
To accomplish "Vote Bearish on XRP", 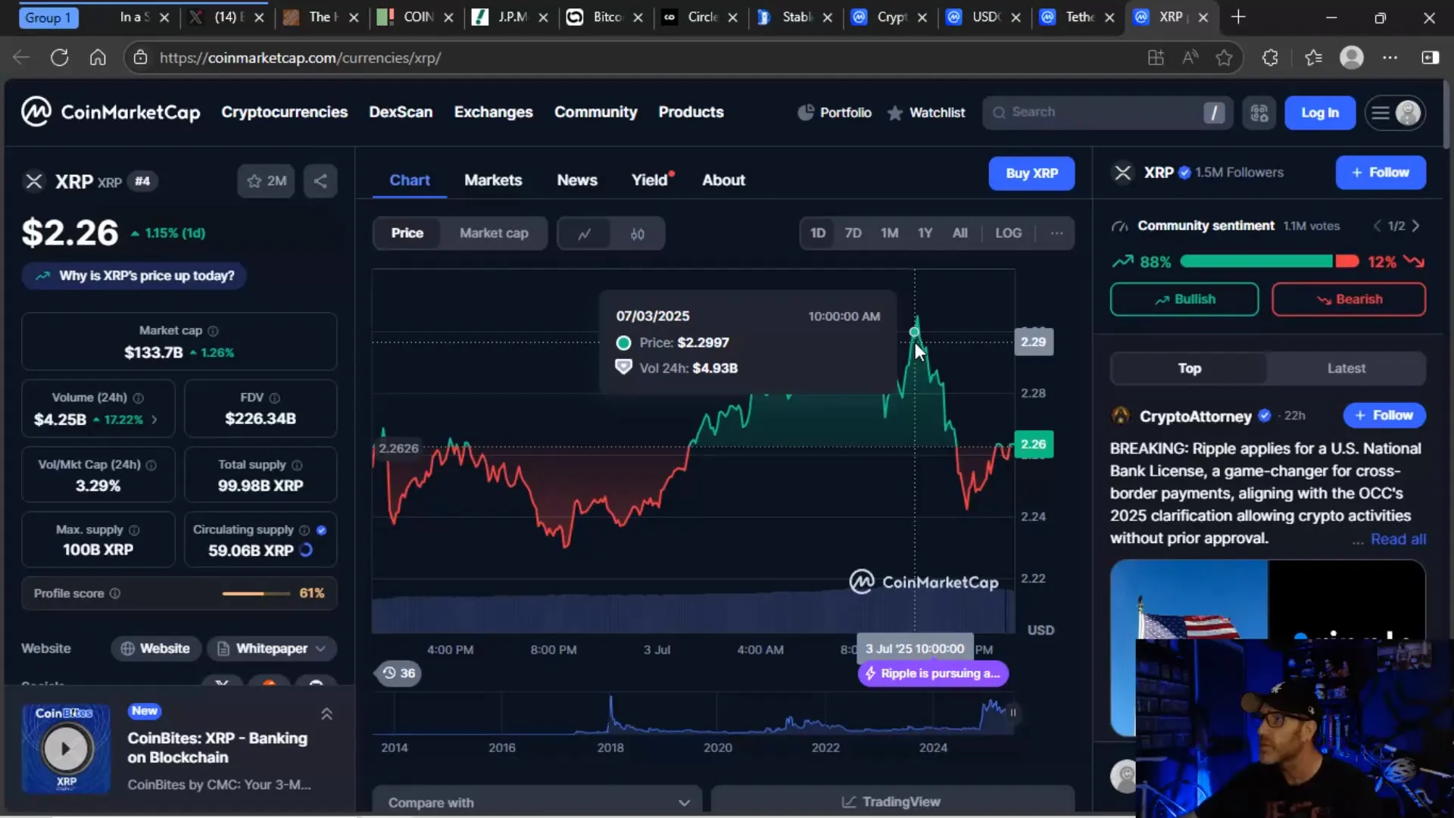I will (x=1349, y=299).
